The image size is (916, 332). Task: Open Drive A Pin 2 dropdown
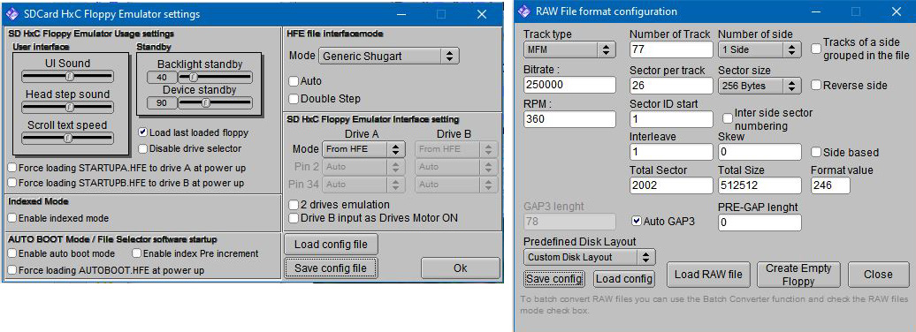(x=363, y=167)
